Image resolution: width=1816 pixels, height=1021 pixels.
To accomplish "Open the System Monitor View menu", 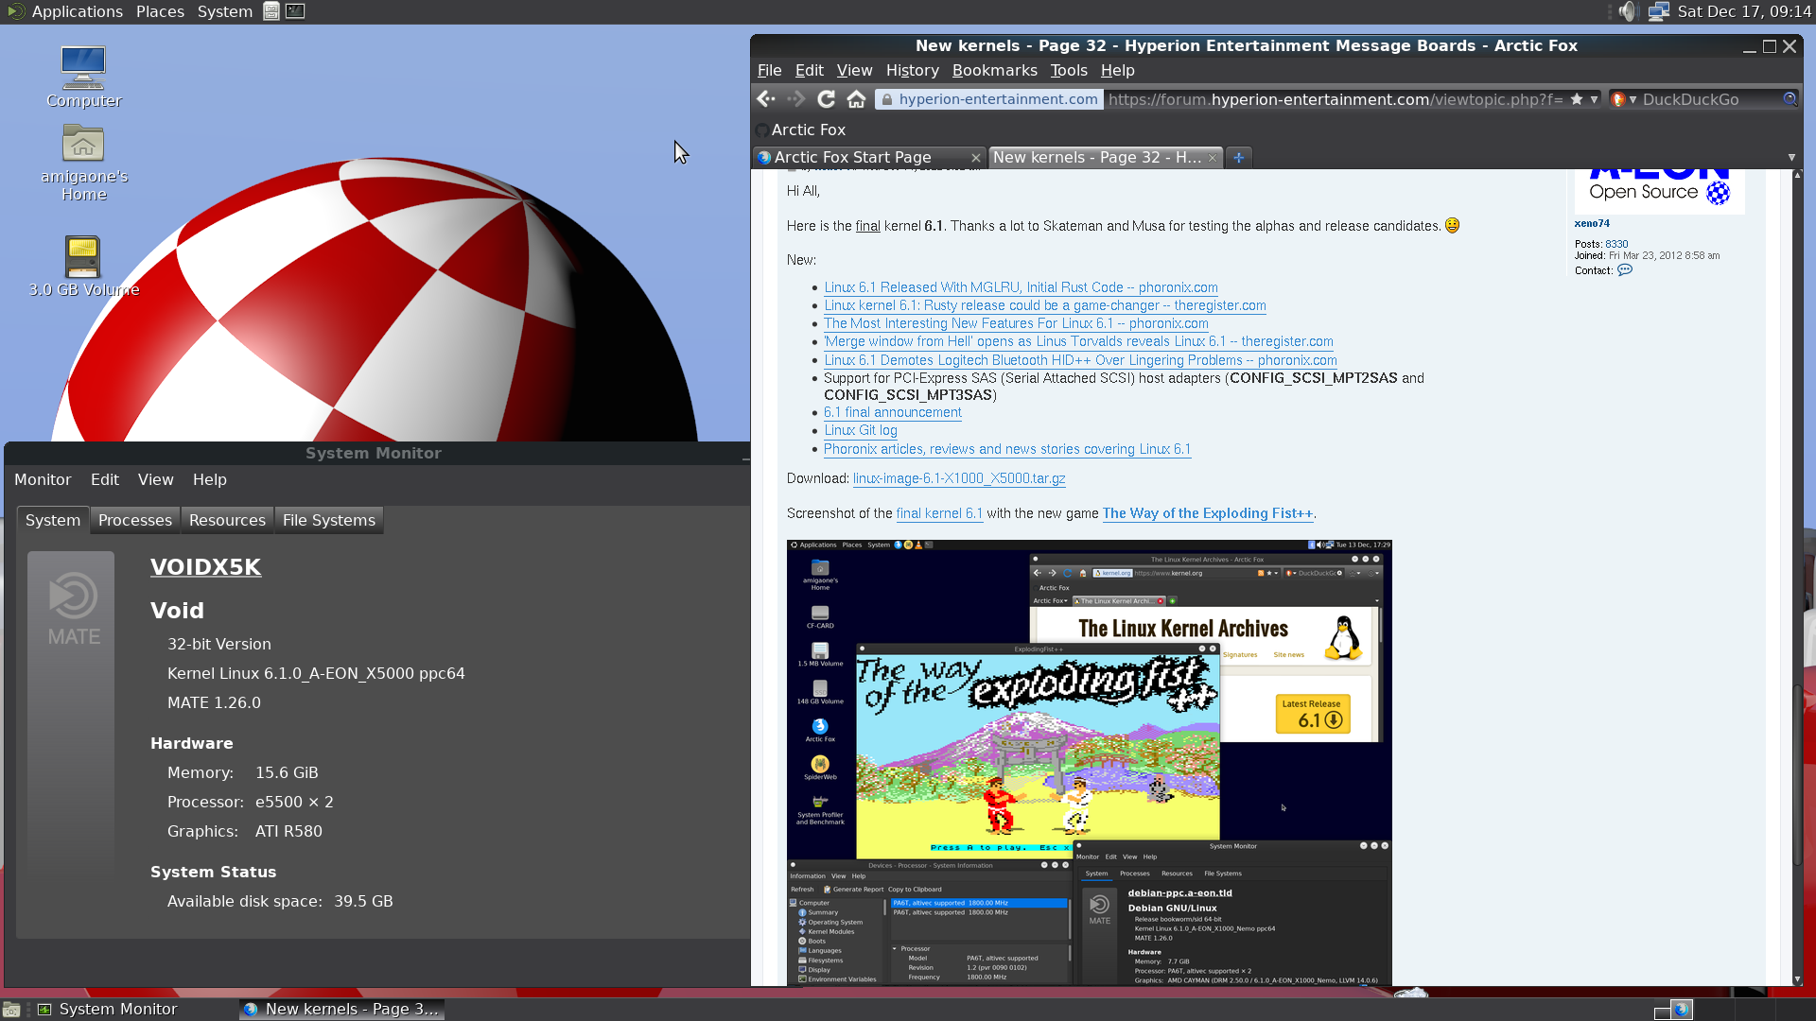I will tap(156, 480).
